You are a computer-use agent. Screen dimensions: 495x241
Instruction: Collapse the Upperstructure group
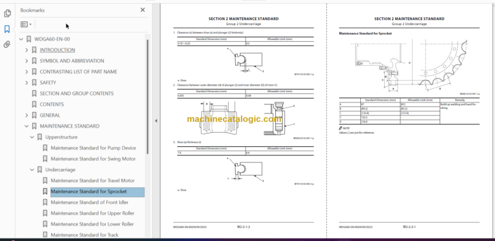pyautogui.click(x=32, y=137)
